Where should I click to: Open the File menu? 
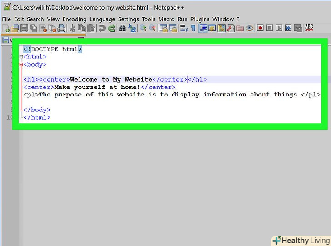6,19
